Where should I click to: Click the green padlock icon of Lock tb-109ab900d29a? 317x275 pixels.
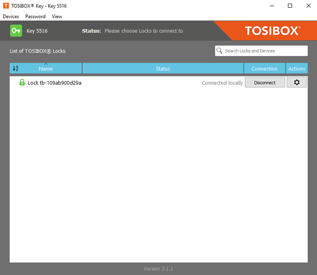pyautogui.click(x=22, y=82)
